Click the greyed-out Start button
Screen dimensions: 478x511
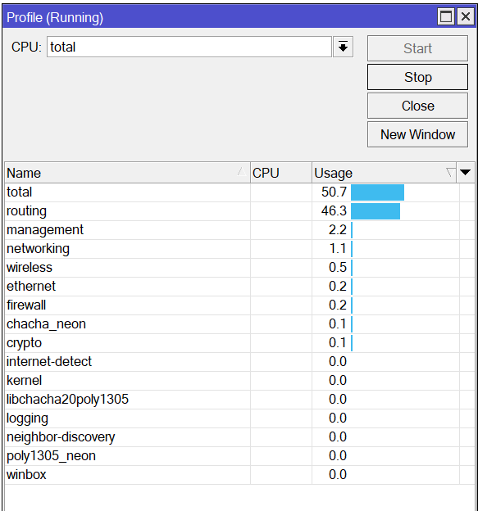click(417, 48)
